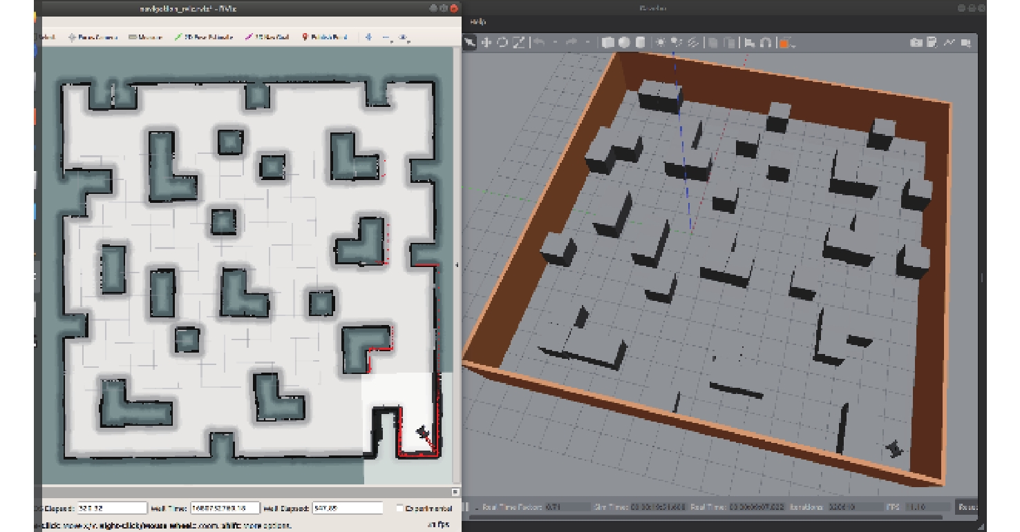Activate Gazebo scale mode icon
Viewport: 1020px width, 532px height.
click(519, 43)
